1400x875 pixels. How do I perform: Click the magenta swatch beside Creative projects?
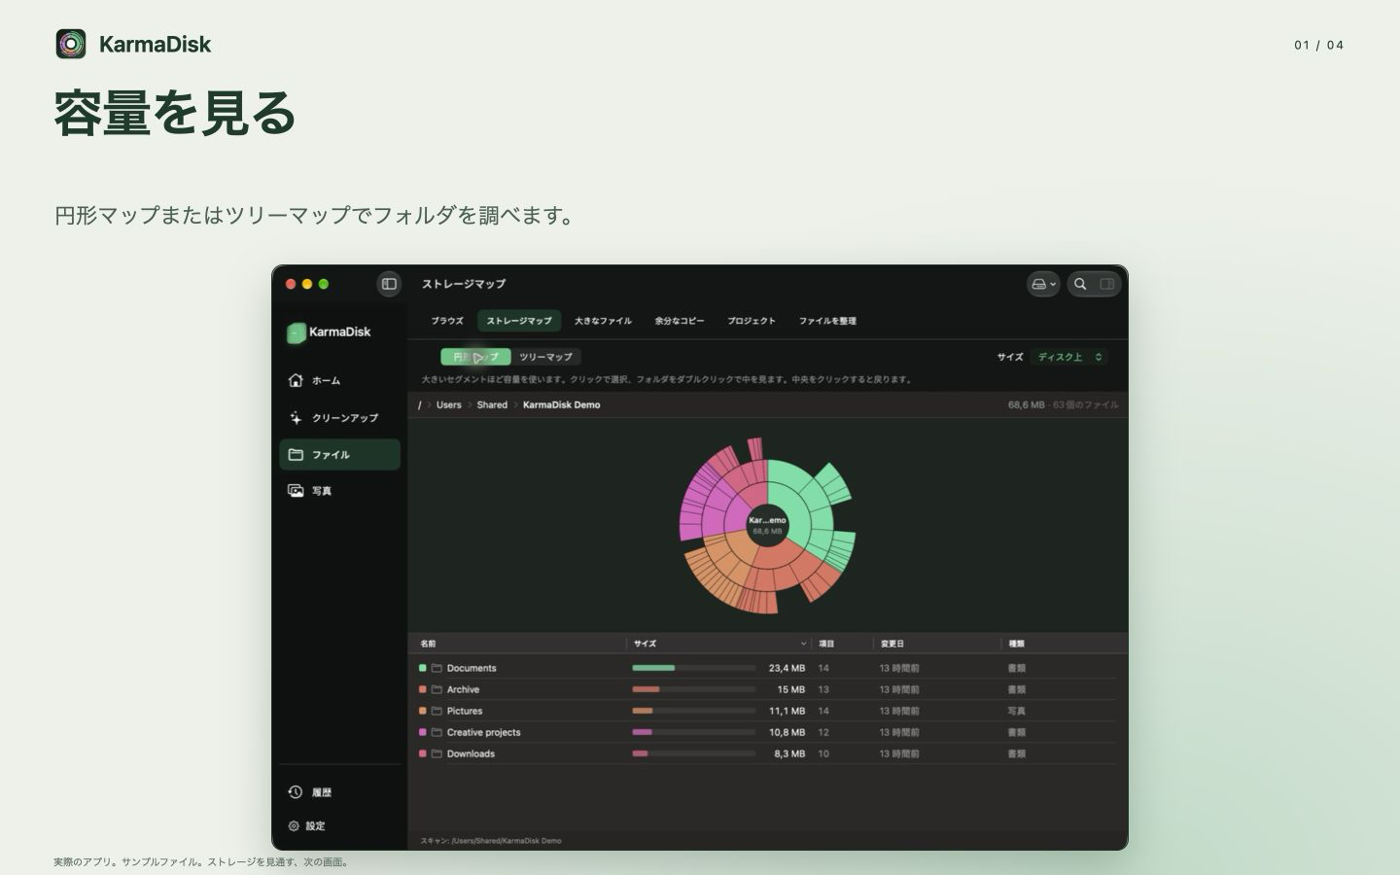pos(423,732)
